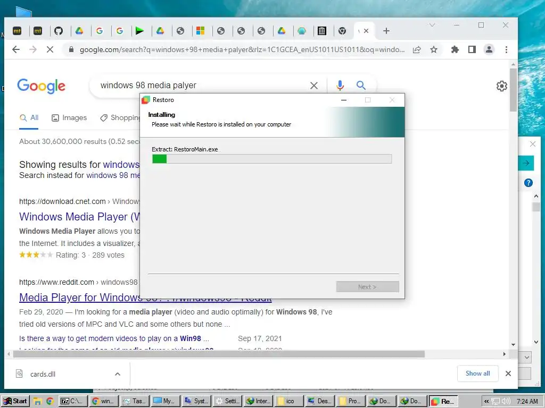
Task: Clear the Google search box
Action: (314, 86)
